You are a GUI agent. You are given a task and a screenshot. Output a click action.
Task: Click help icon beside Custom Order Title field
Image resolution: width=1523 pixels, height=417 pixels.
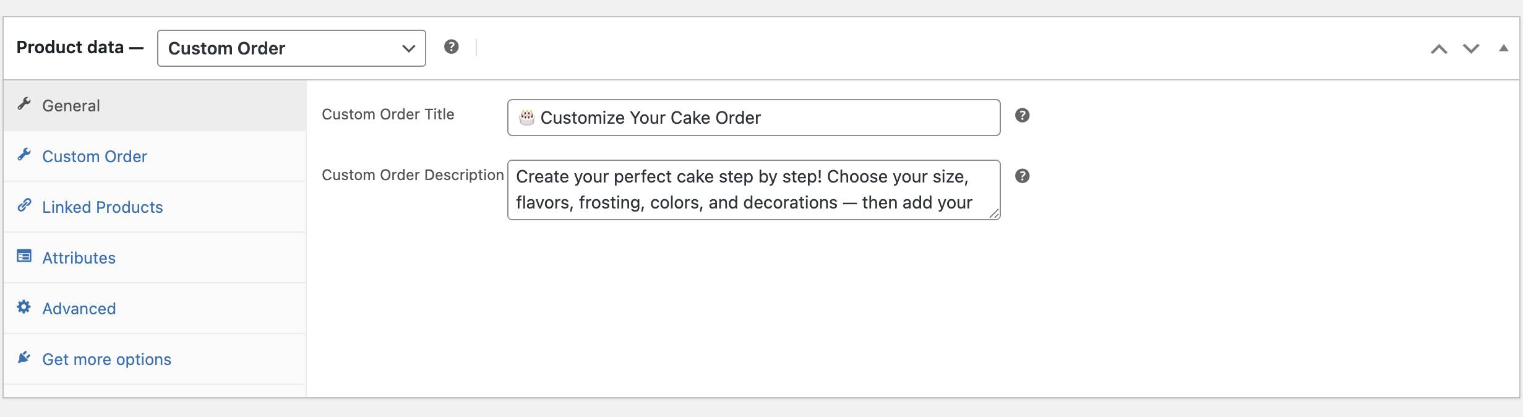(x=1023, y=116)
